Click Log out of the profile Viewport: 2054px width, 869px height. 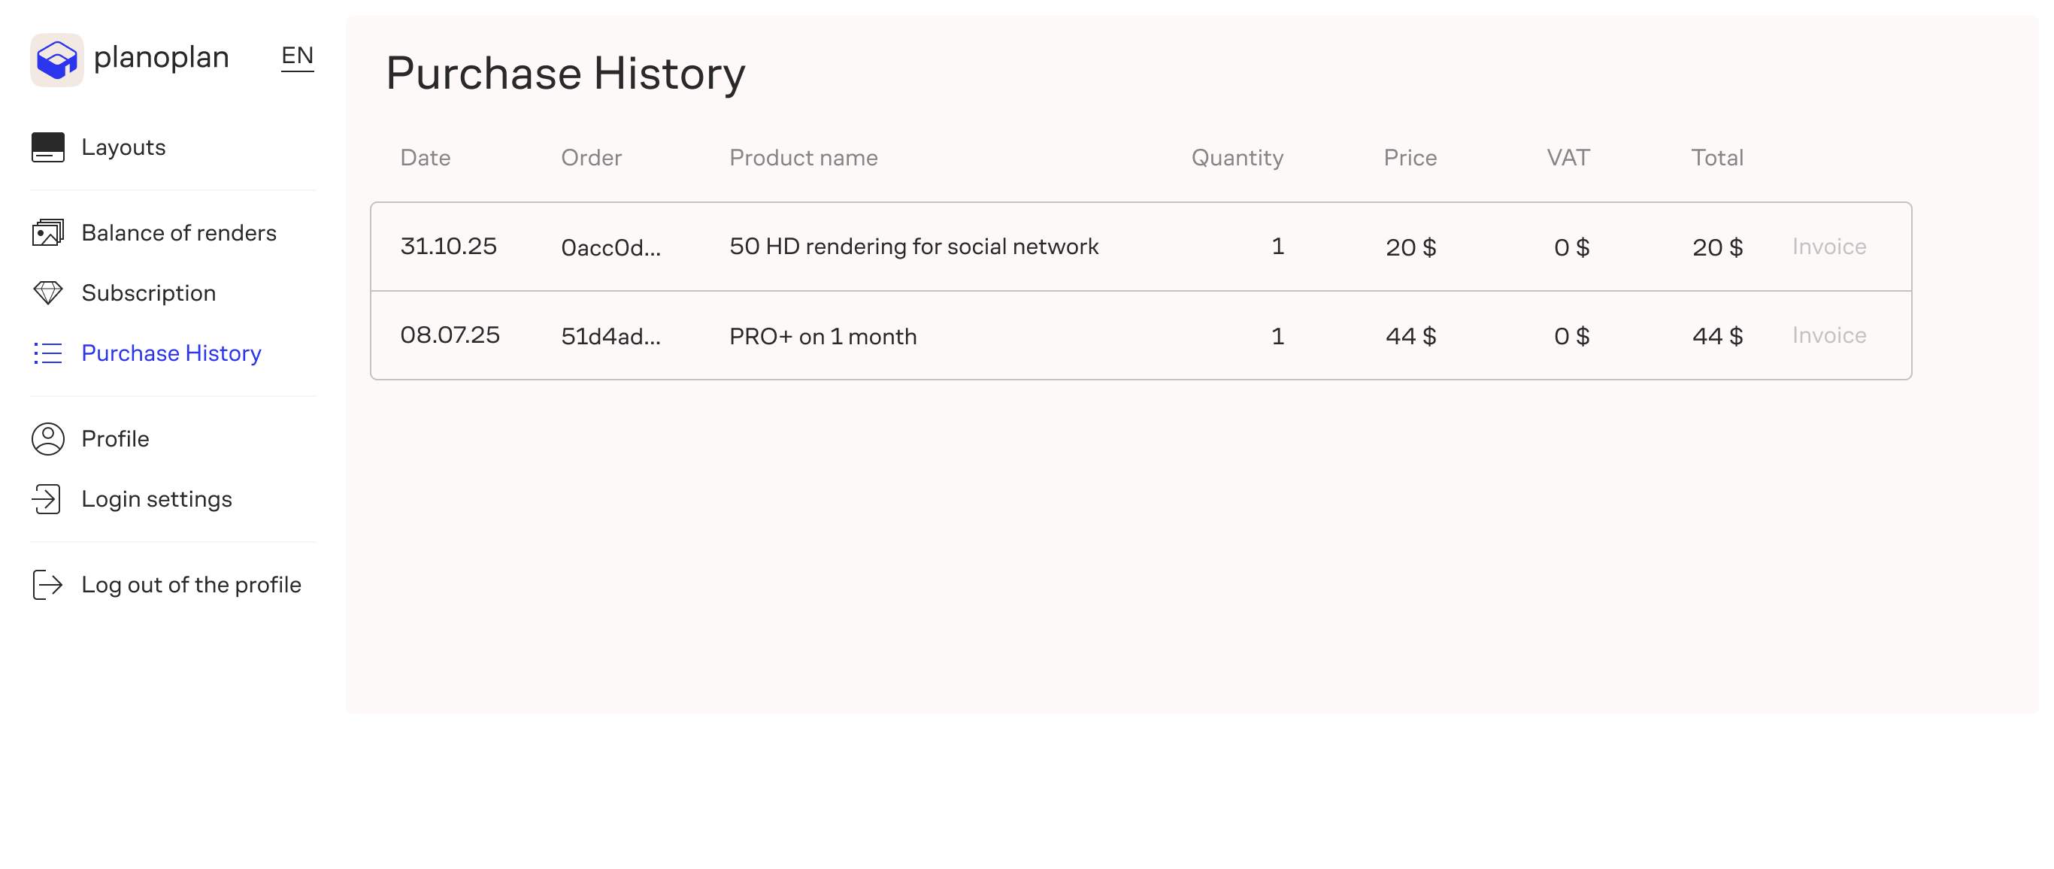click(192, 584)
